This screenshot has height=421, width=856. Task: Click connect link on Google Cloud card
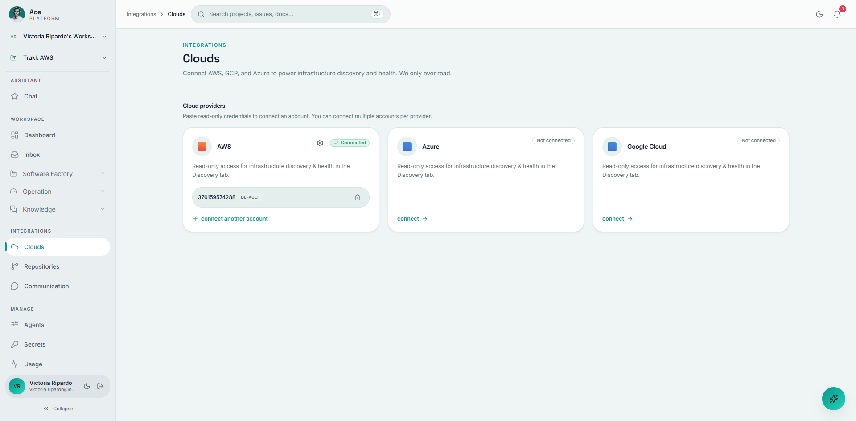click(x=617, y=219)
